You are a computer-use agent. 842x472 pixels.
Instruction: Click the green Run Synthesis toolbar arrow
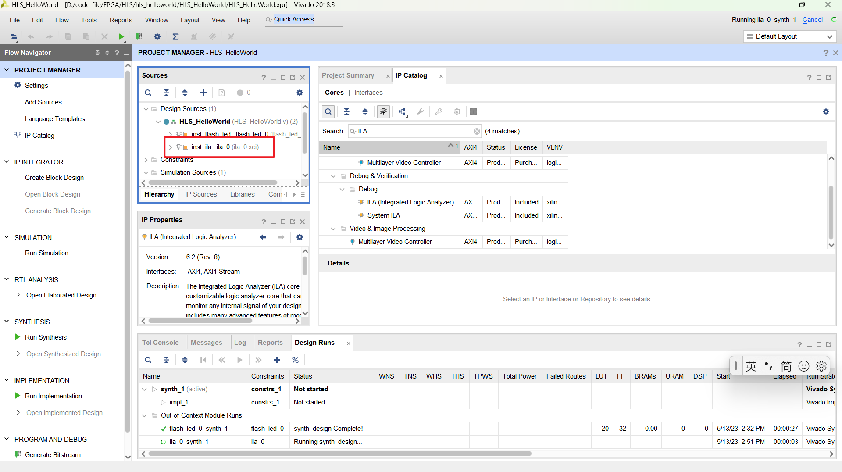coord(121,37)
